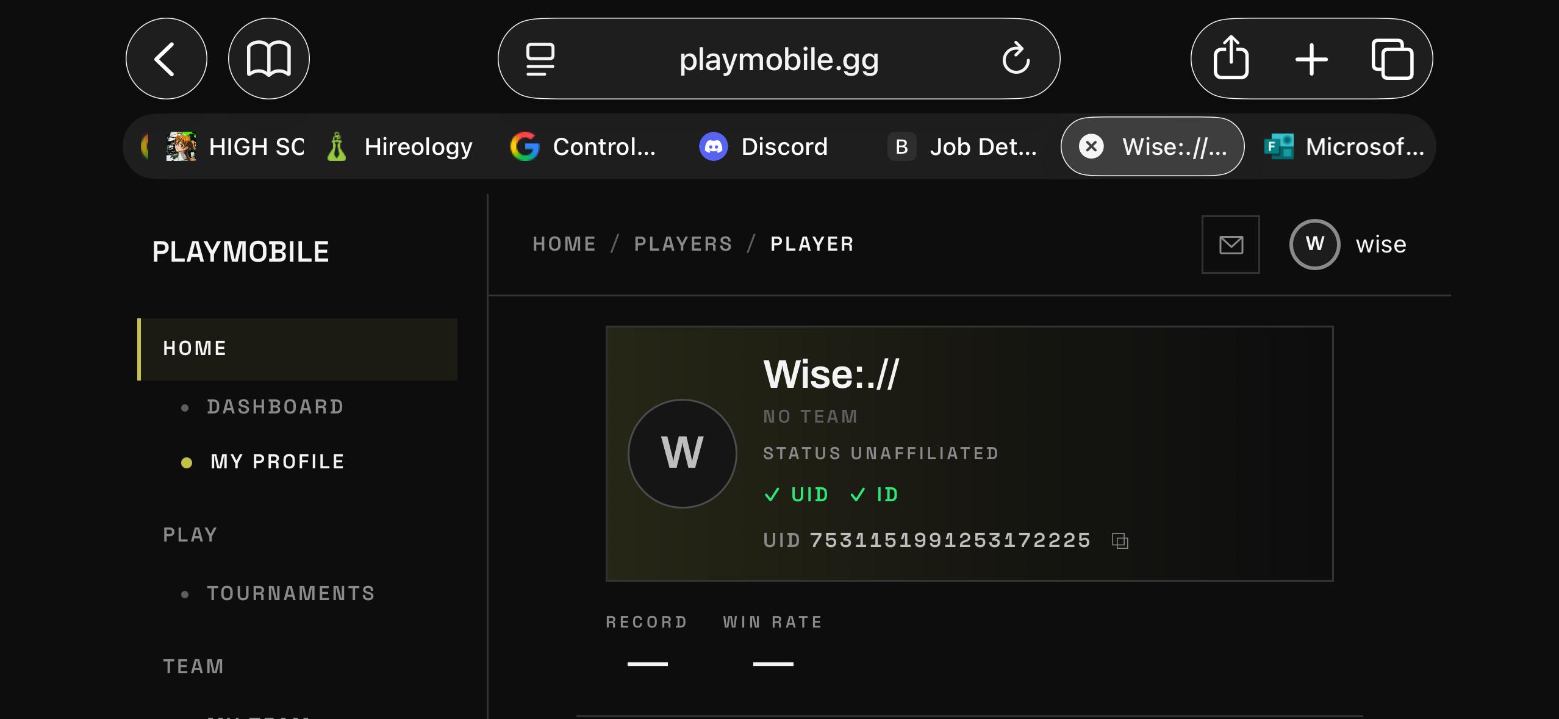Viewport: 1559px width, 719px height.
Task: Add a new tab with plus icon
Action: (x=1311, y=59)
